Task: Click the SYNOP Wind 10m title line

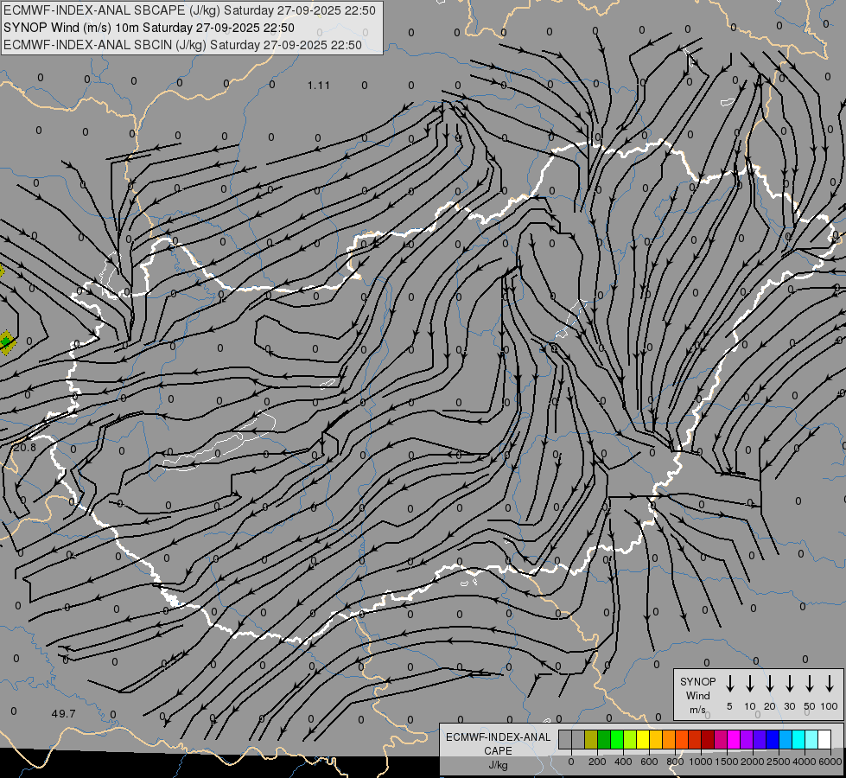Action: pos(149,28)
